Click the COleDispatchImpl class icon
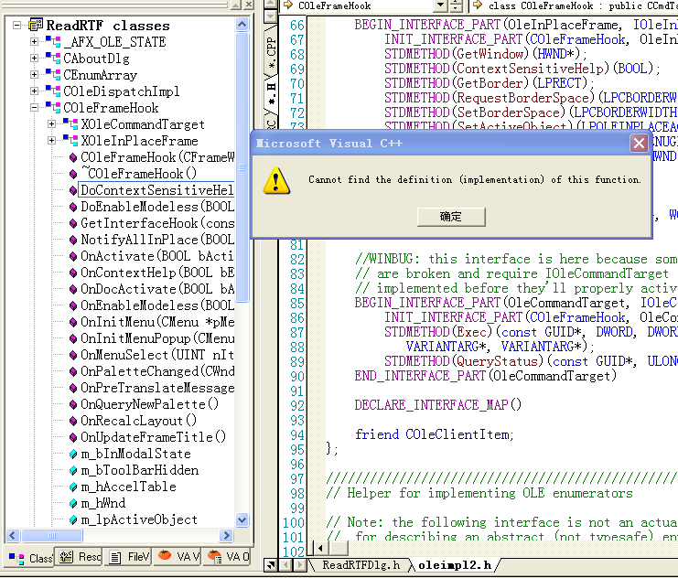The width and height of the screenshot is (678, 578). (x=53, y=91)
